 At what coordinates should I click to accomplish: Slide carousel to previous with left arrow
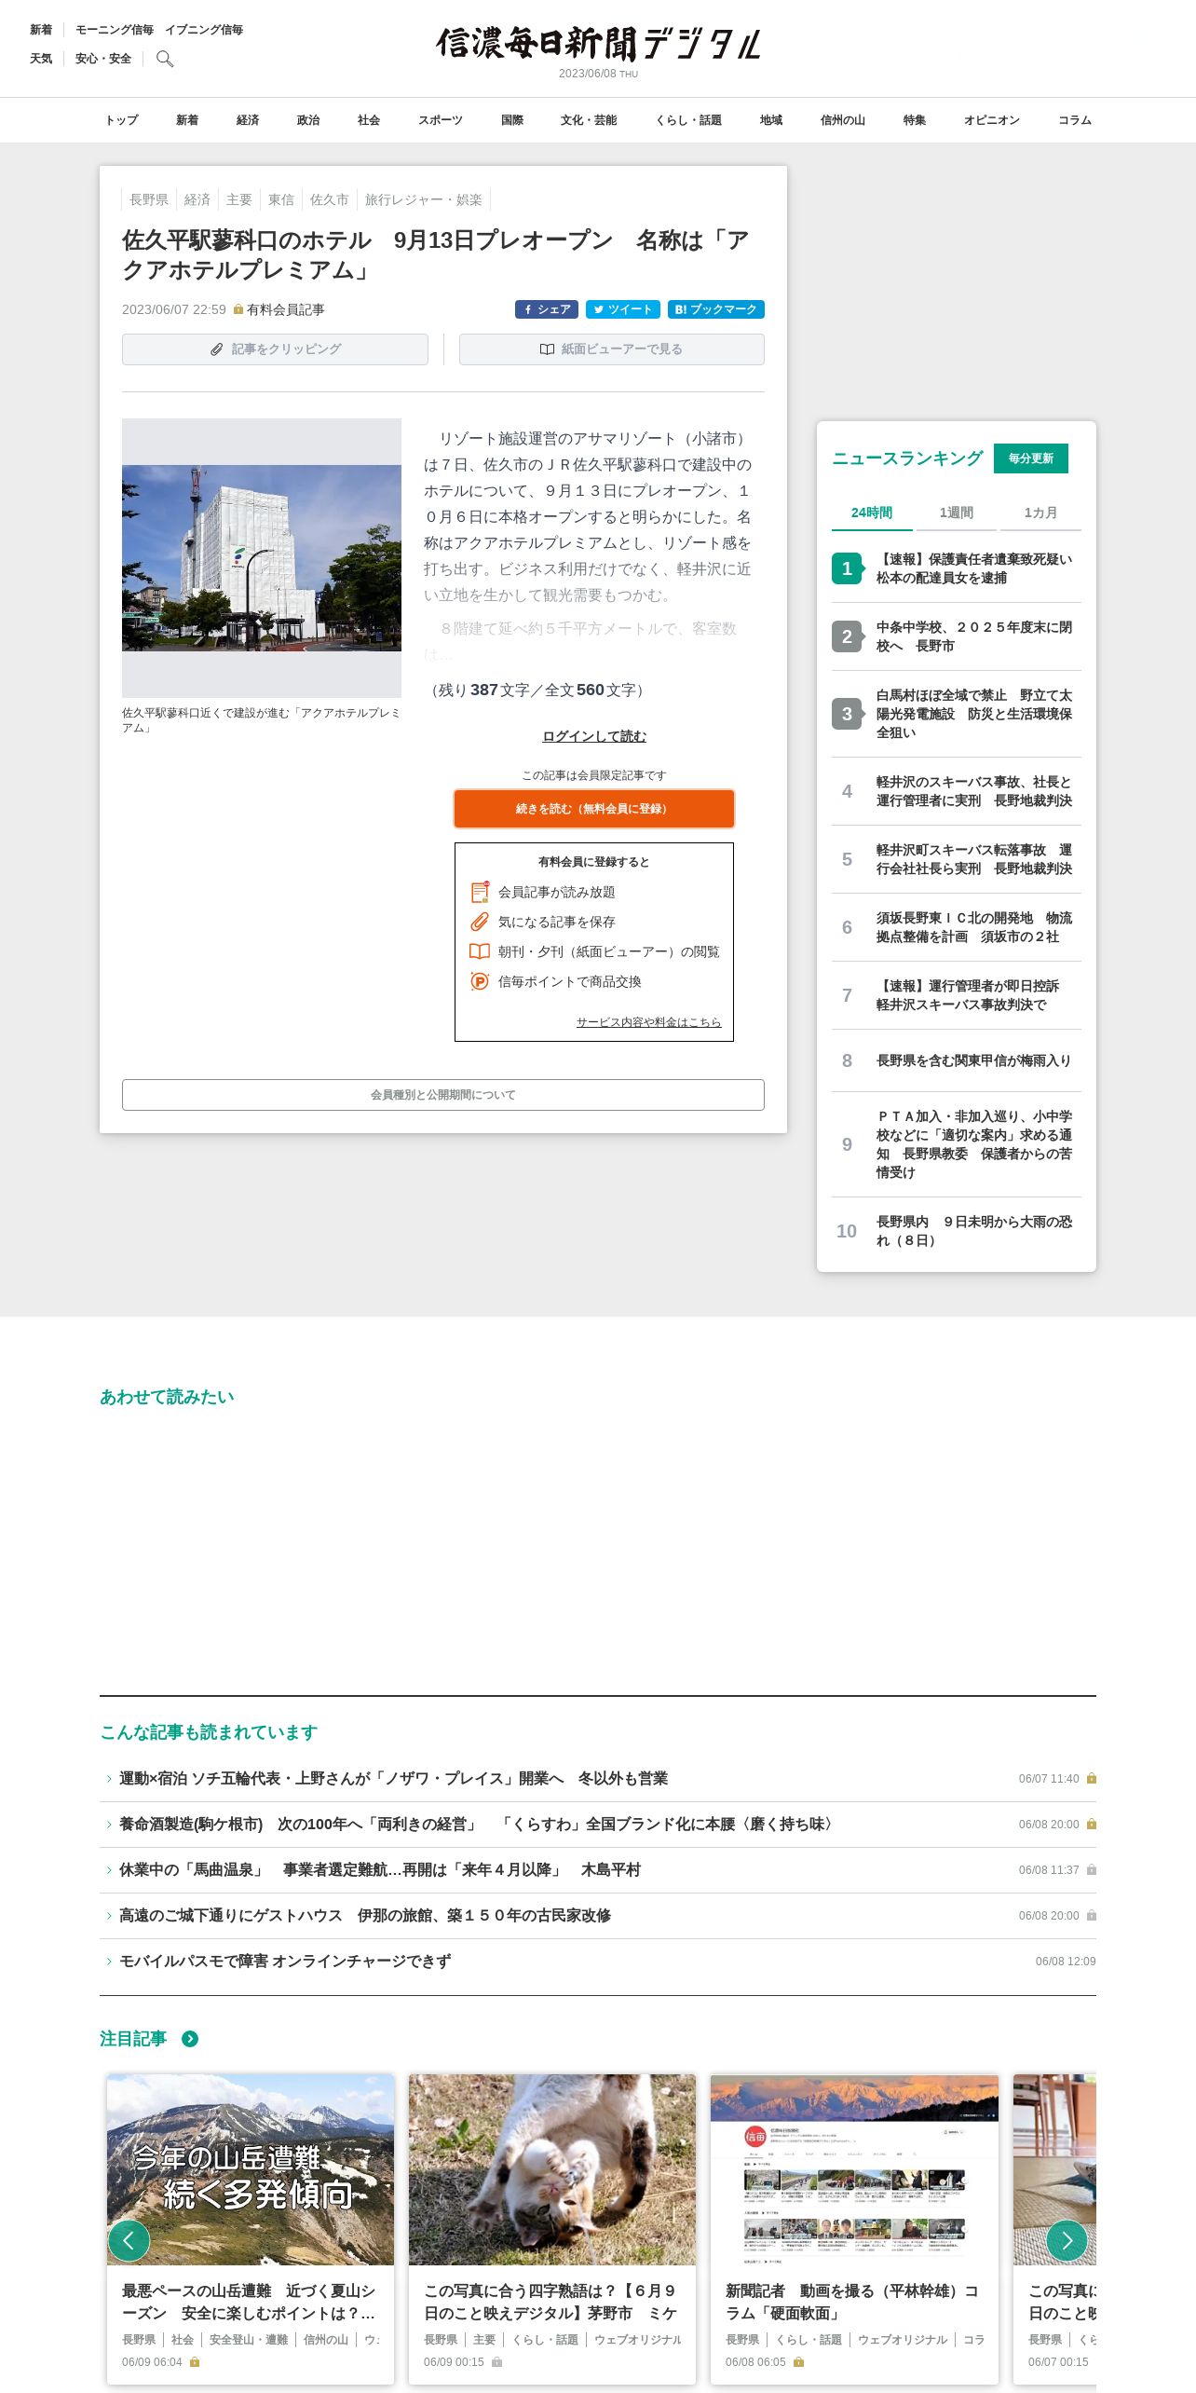click(129, 2240)
